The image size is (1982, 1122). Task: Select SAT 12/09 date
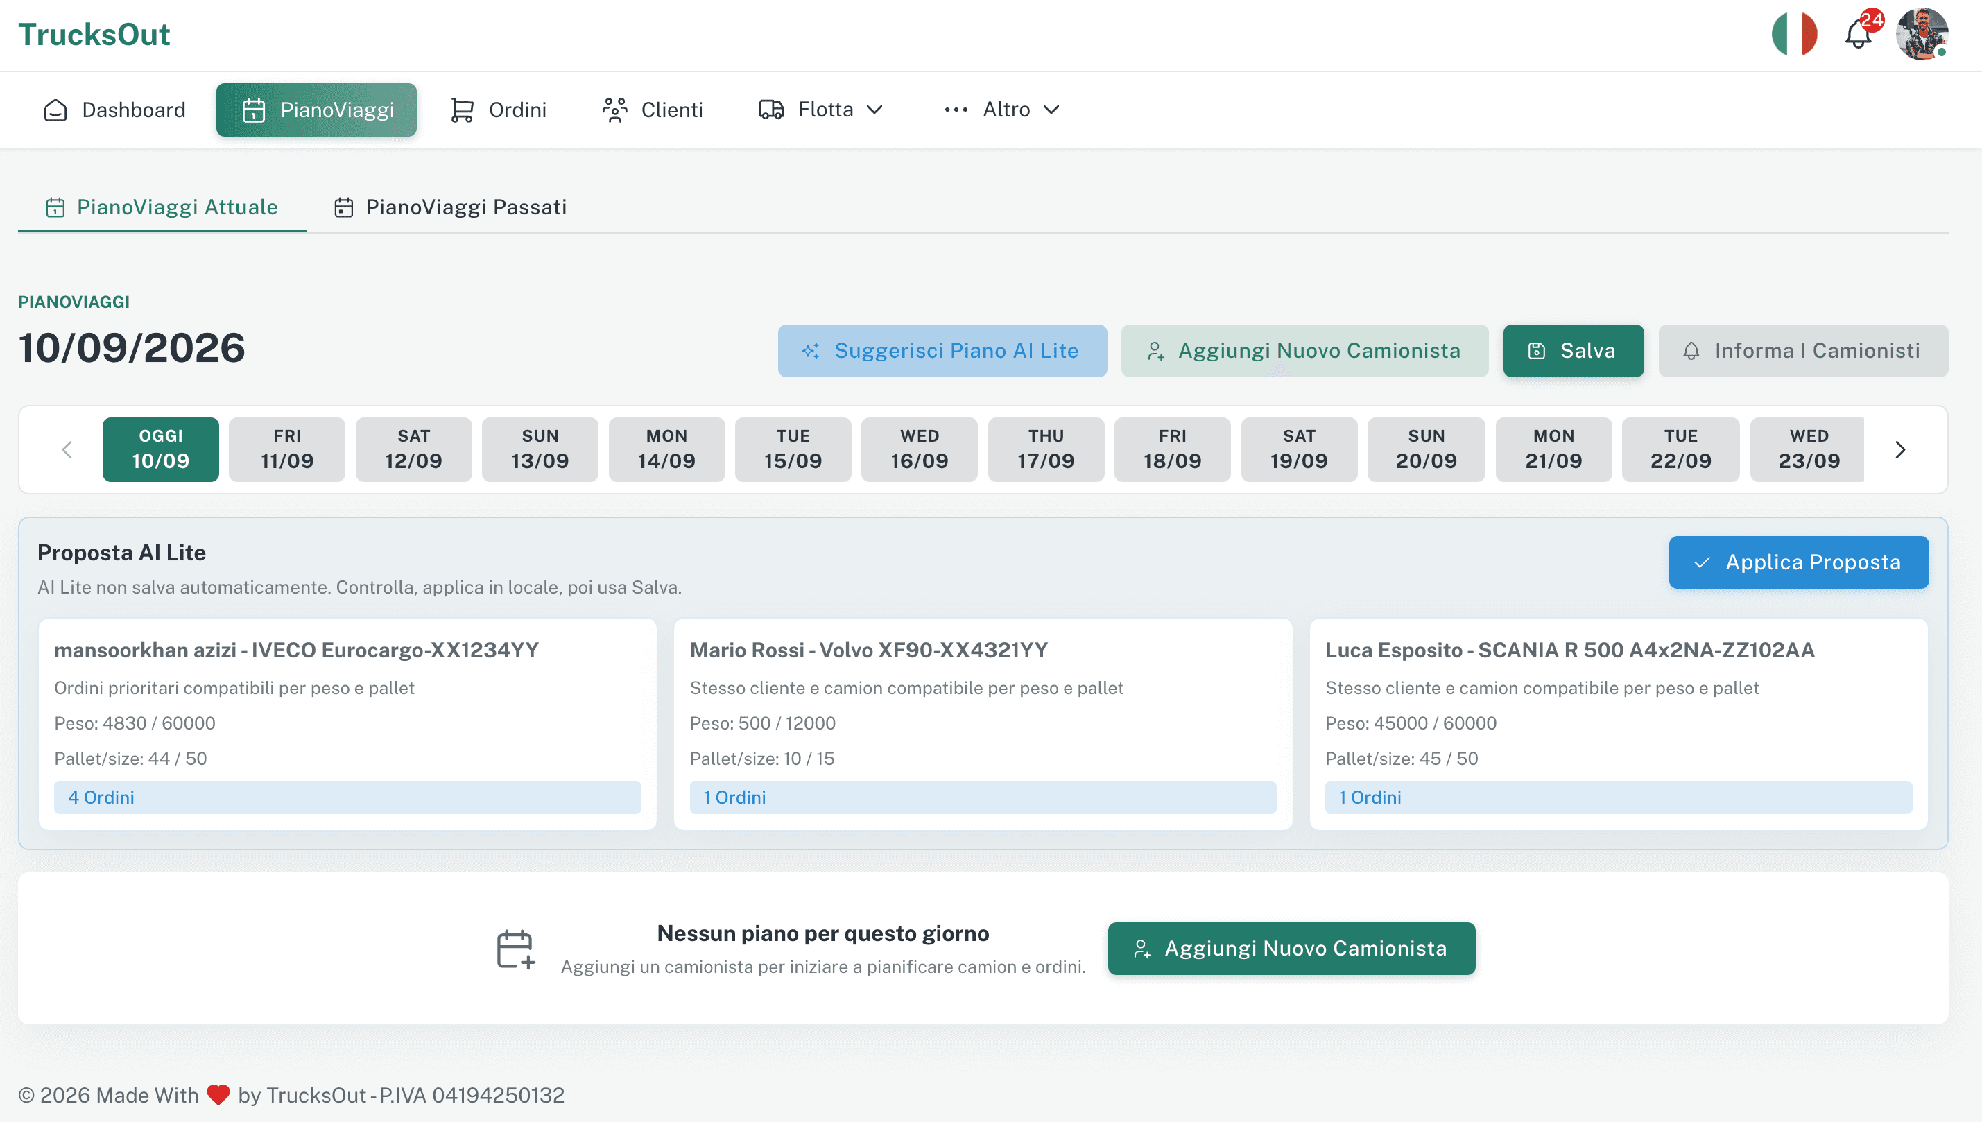[414, 449]
